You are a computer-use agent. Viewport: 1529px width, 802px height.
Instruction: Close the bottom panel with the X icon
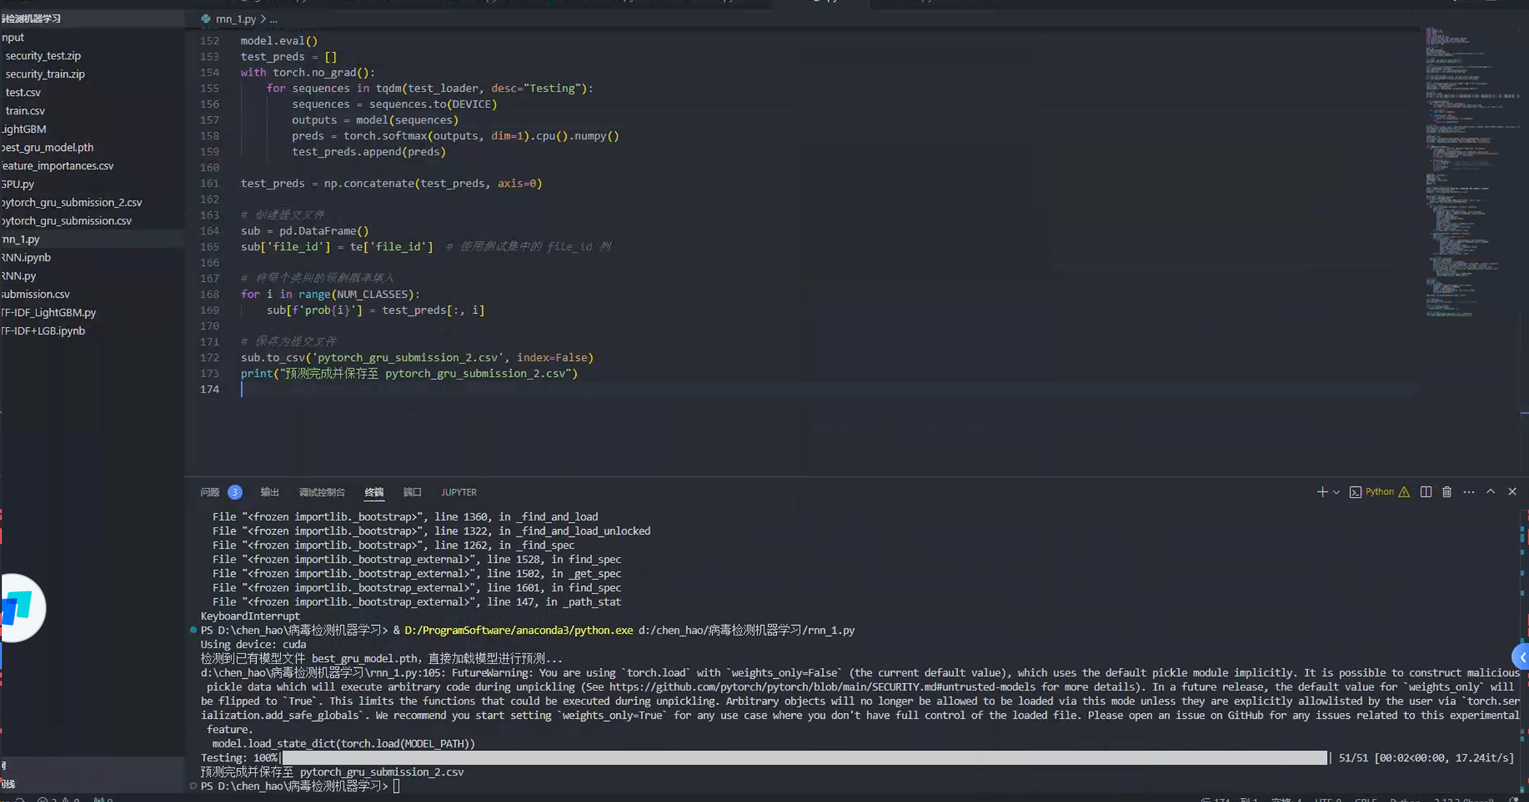pyautogui.click(x=1512, y=492)
